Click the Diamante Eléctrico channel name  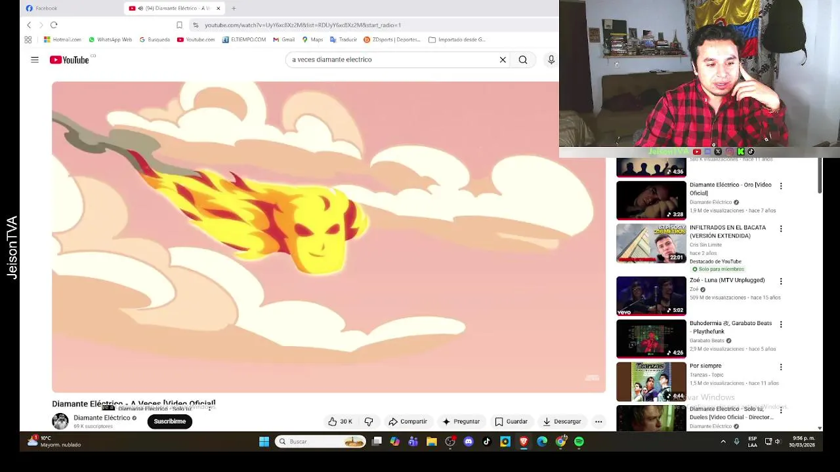[102, 418]
